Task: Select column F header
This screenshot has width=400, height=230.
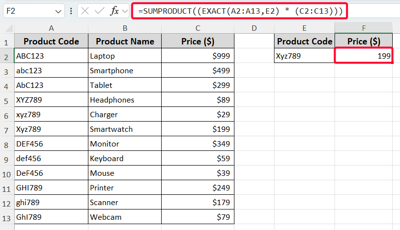Action: 364,28
